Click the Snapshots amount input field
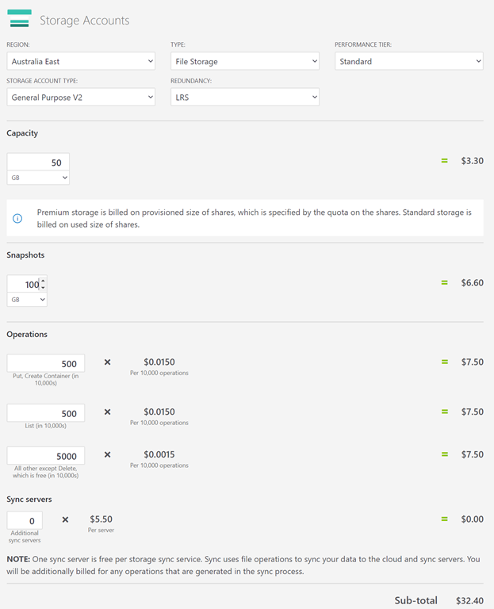Image resolution: width=494 pixels, height=609 pixels. pyautogui.click(x=24, y=284)
